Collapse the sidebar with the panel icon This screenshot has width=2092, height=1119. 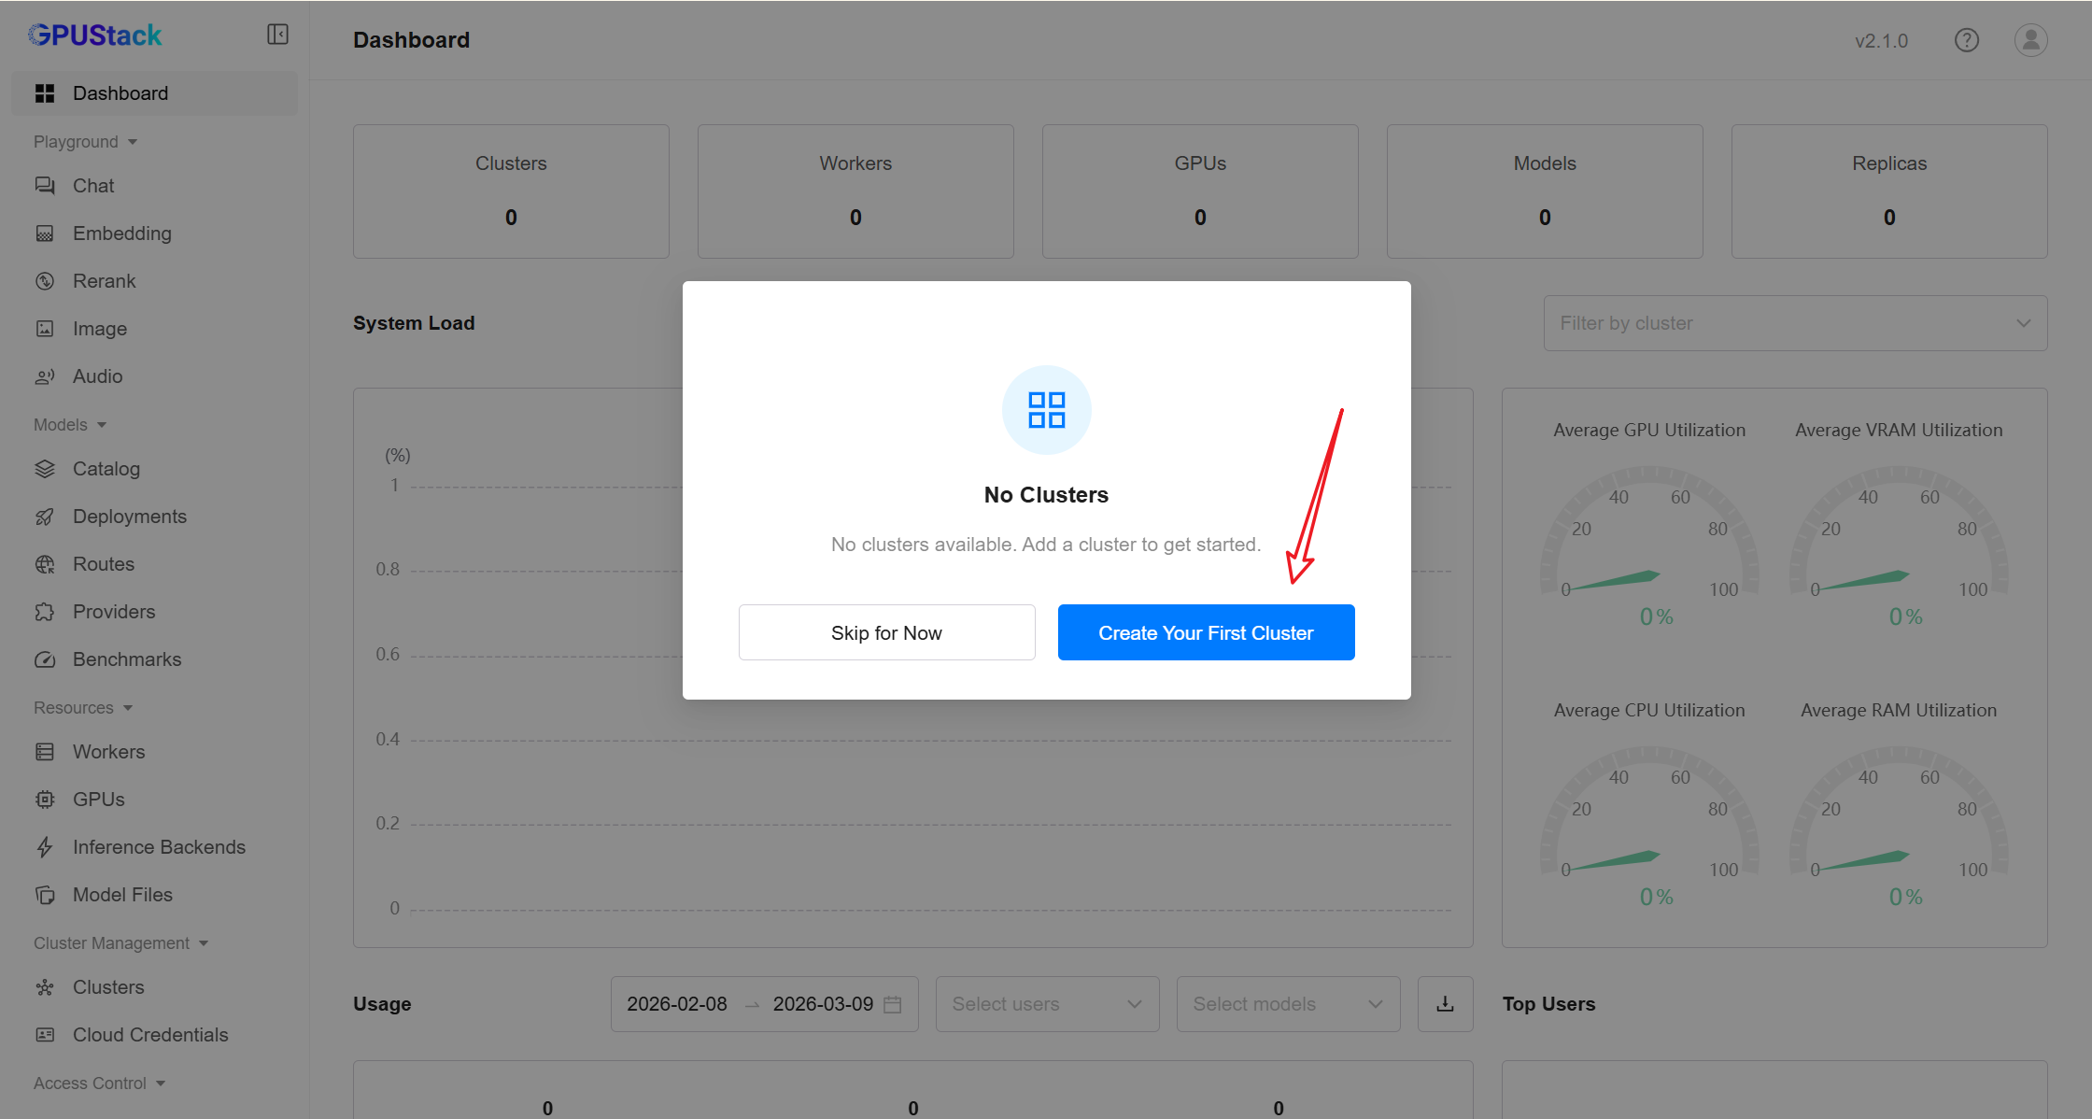pyautogui.click(x=277, y=35)
